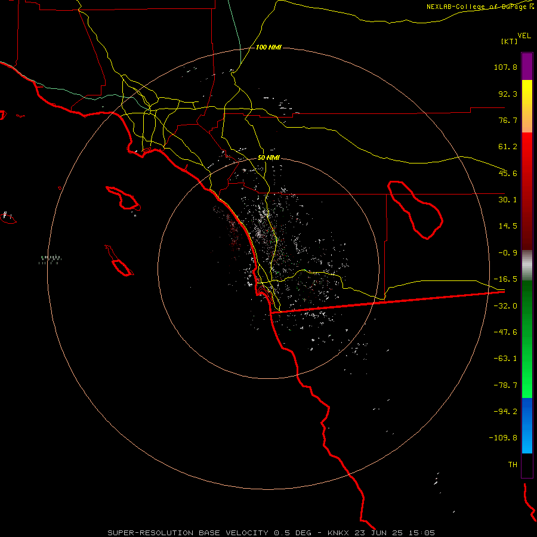The height and width of the screenshot is (537, 537).
Task: Click the green segment of the velocity scale
Action: [x=527, y=339]
